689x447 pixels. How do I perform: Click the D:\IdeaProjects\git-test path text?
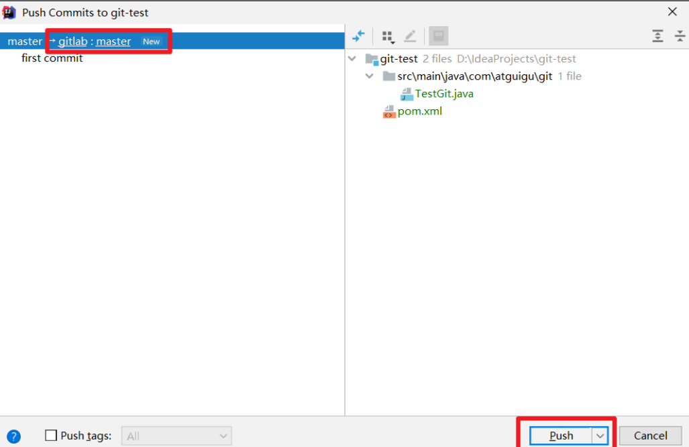tap(517, 58)
